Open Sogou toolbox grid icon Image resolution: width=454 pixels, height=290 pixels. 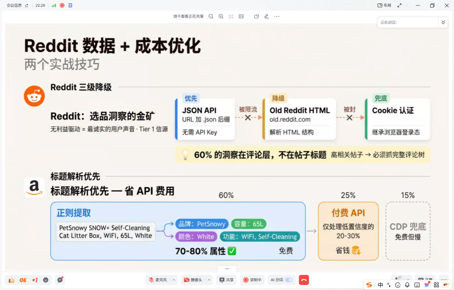[x=436, y=285]
